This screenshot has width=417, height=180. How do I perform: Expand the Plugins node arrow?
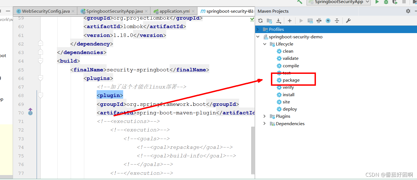coord(265,116)
